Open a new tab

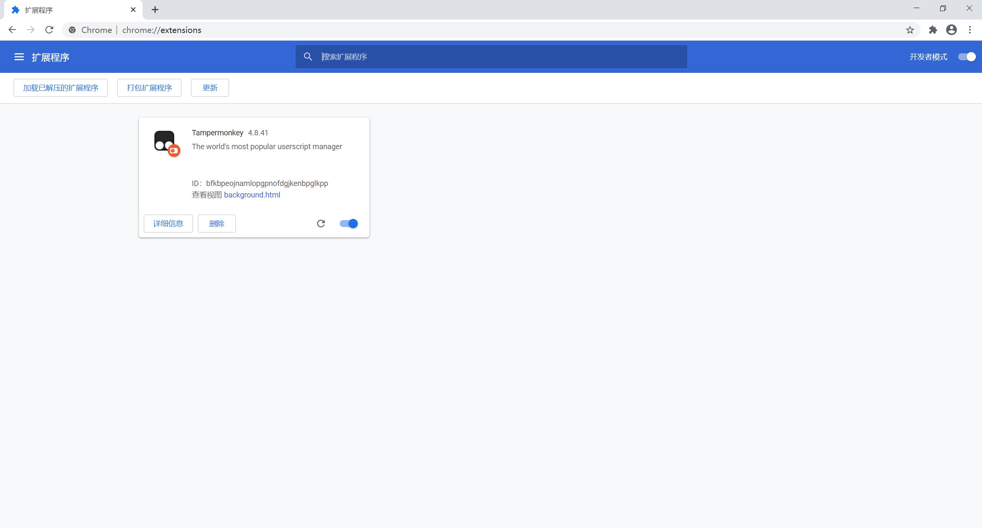point(155,10)
